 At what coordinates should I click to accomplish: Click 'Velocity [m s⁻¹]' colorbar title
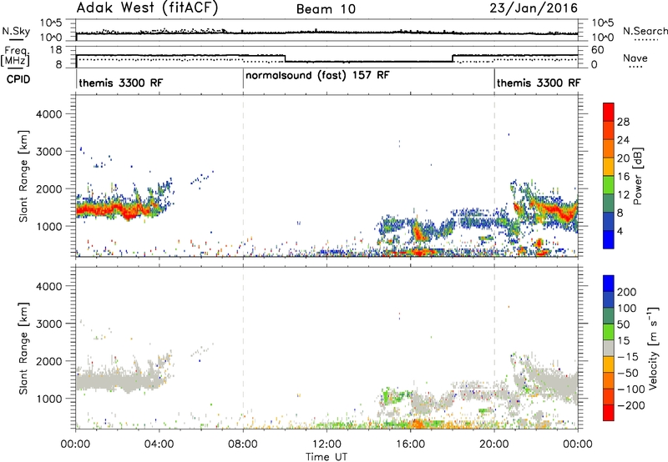click(653, 348)
